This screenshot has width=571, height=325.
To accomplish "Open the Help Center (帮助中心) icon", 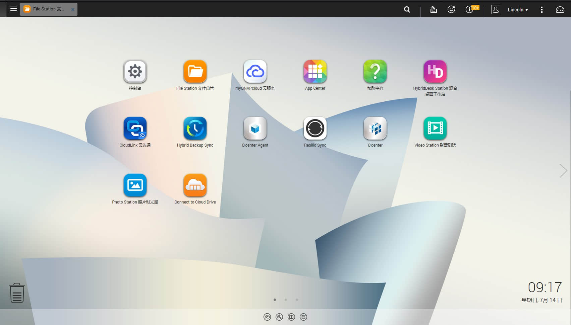I will [375, 71].
